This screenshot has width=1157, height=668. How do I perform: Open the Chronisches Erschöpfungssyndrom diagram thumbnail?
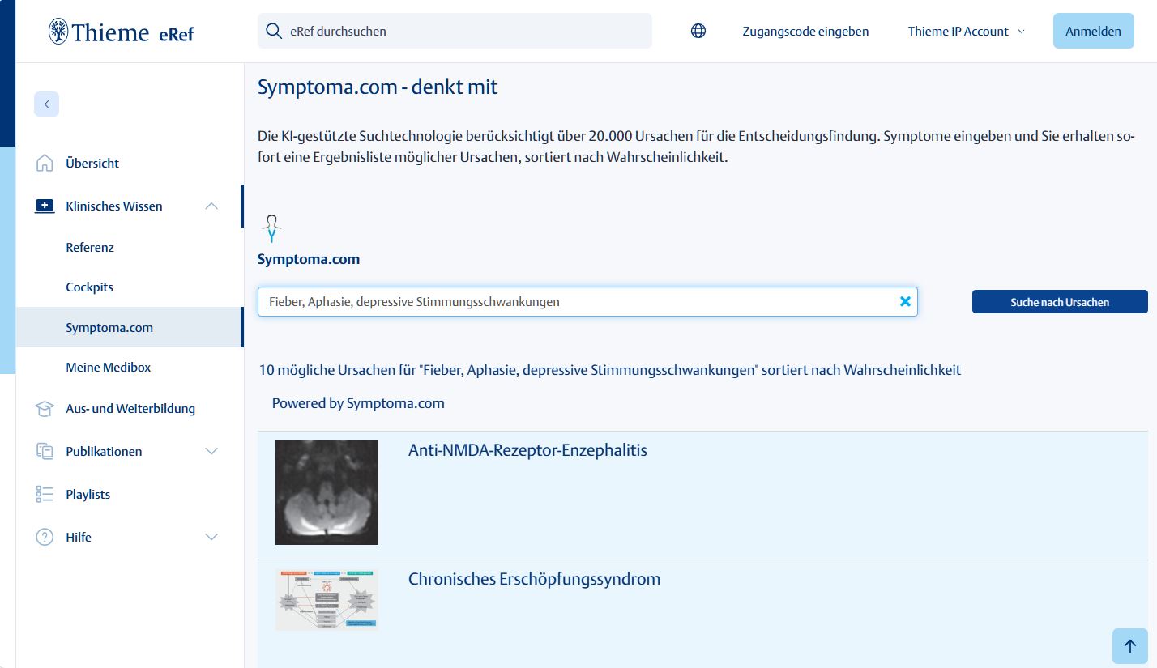click(x=327, y=600)
